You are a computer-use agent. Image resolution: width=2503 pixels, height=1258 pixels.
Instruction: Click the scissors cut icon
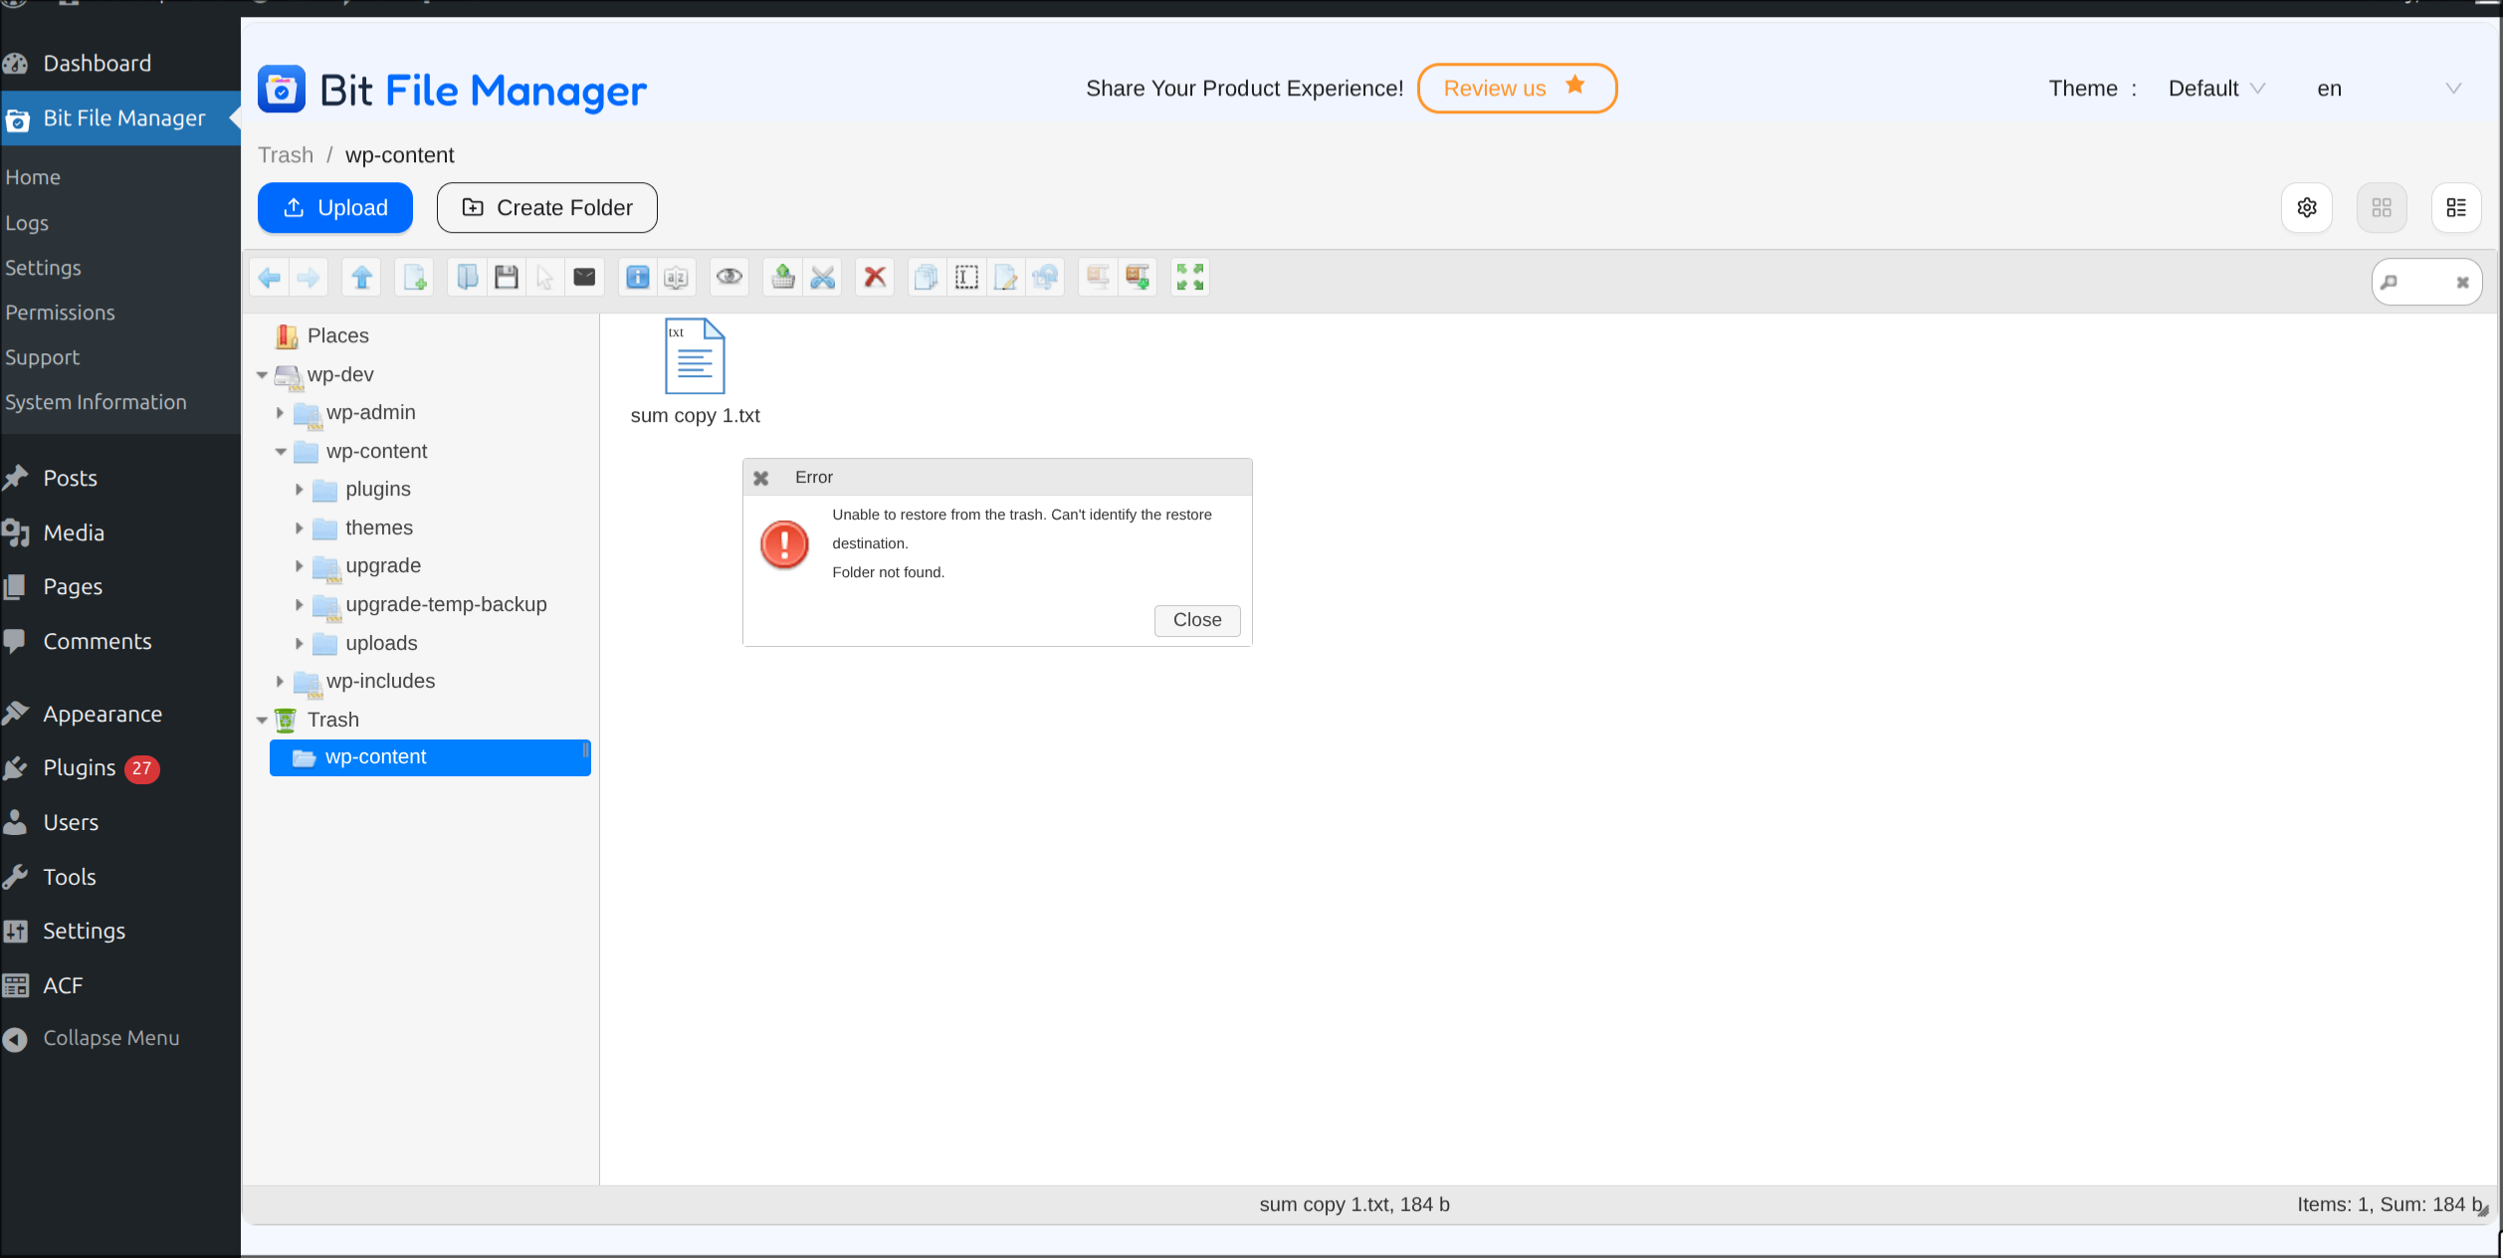click(x=823, y=278)
